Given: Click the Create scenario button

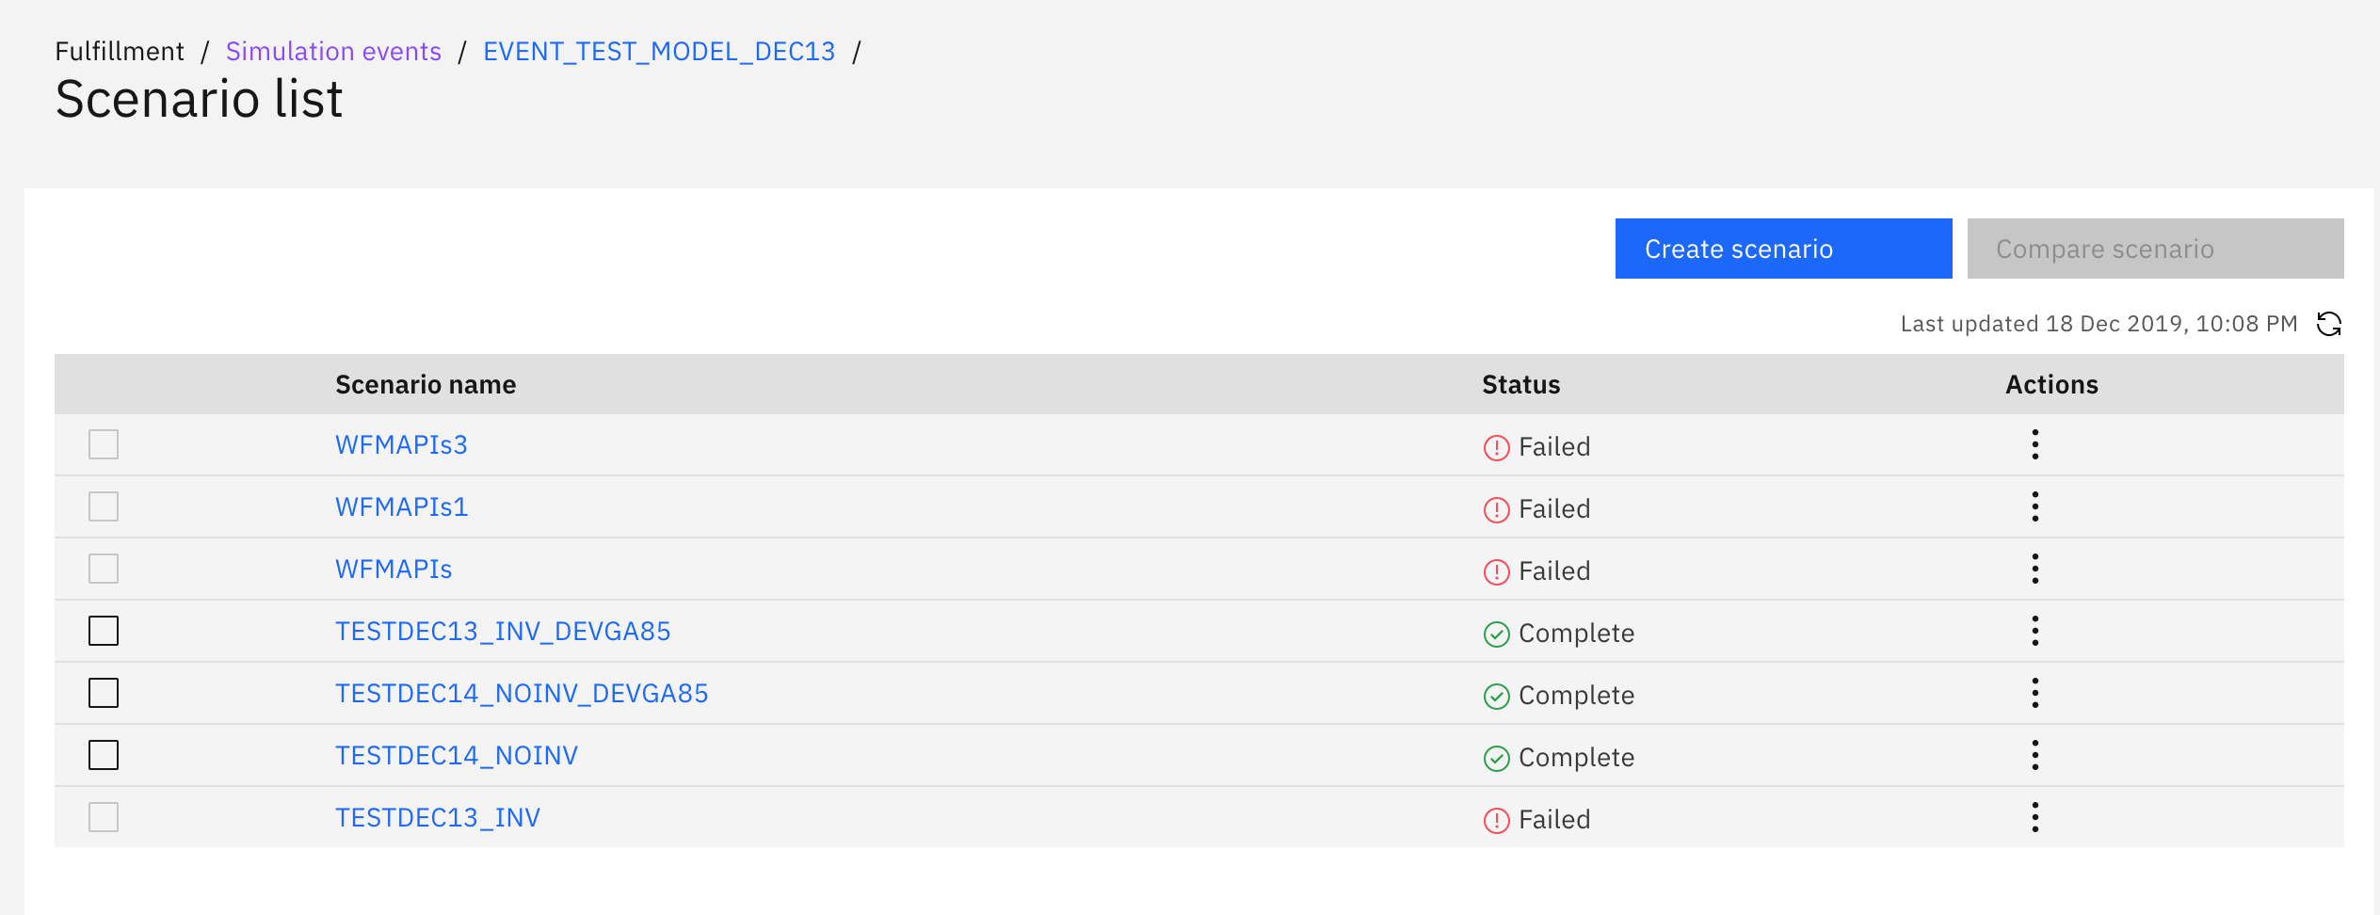Looking at the screenshot, I should pos(1784,249).
